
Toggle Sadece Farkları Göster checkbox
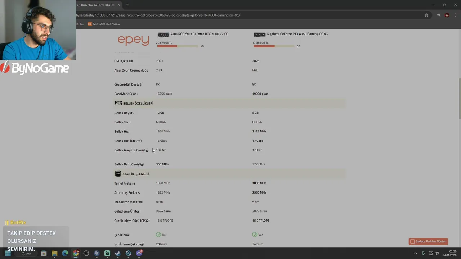coord(412,241)
